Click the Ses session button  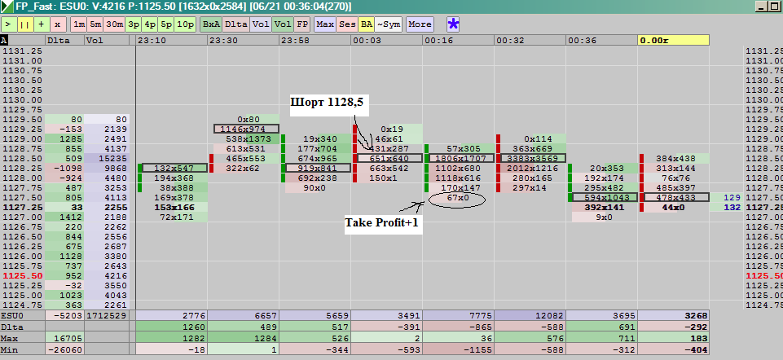pyautogui.click(x=347, y=24)
